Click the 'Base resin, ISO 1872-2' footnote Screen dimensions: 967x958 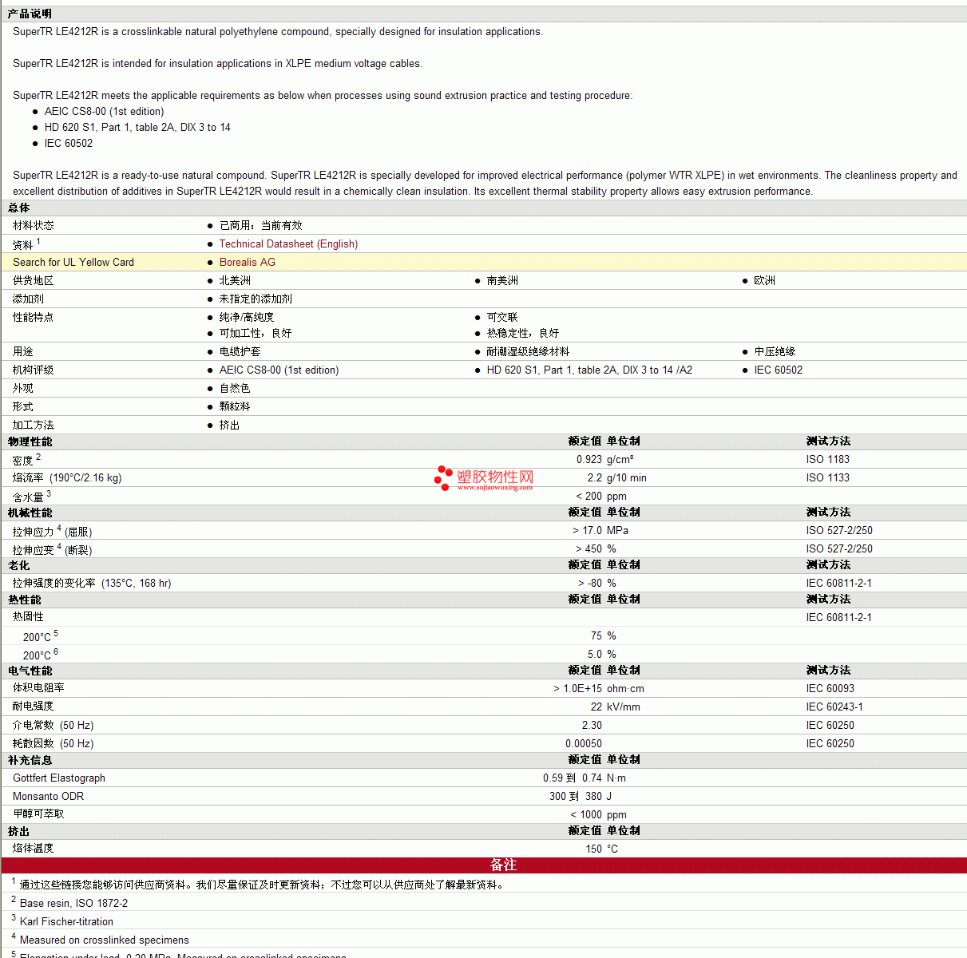(73, 904)
